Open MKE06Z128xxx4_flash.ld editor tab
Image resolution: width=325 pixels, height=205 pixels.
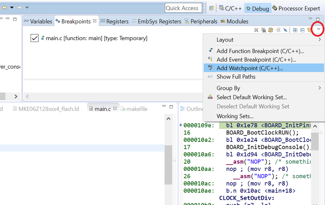(x=46, y=109)
